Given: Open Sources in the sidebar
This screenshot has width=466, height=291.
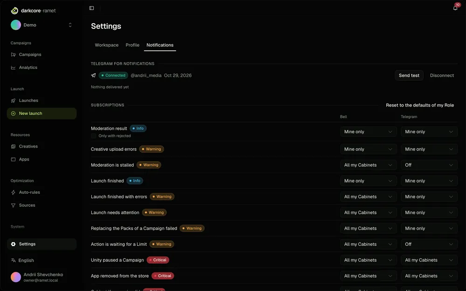Looking at the screenshot, I should coord(41,205).
